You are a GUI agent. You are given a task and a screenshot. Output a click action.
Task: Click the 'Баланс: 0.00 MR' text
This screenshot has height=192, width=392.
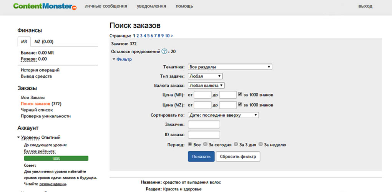tap(37, 53)
